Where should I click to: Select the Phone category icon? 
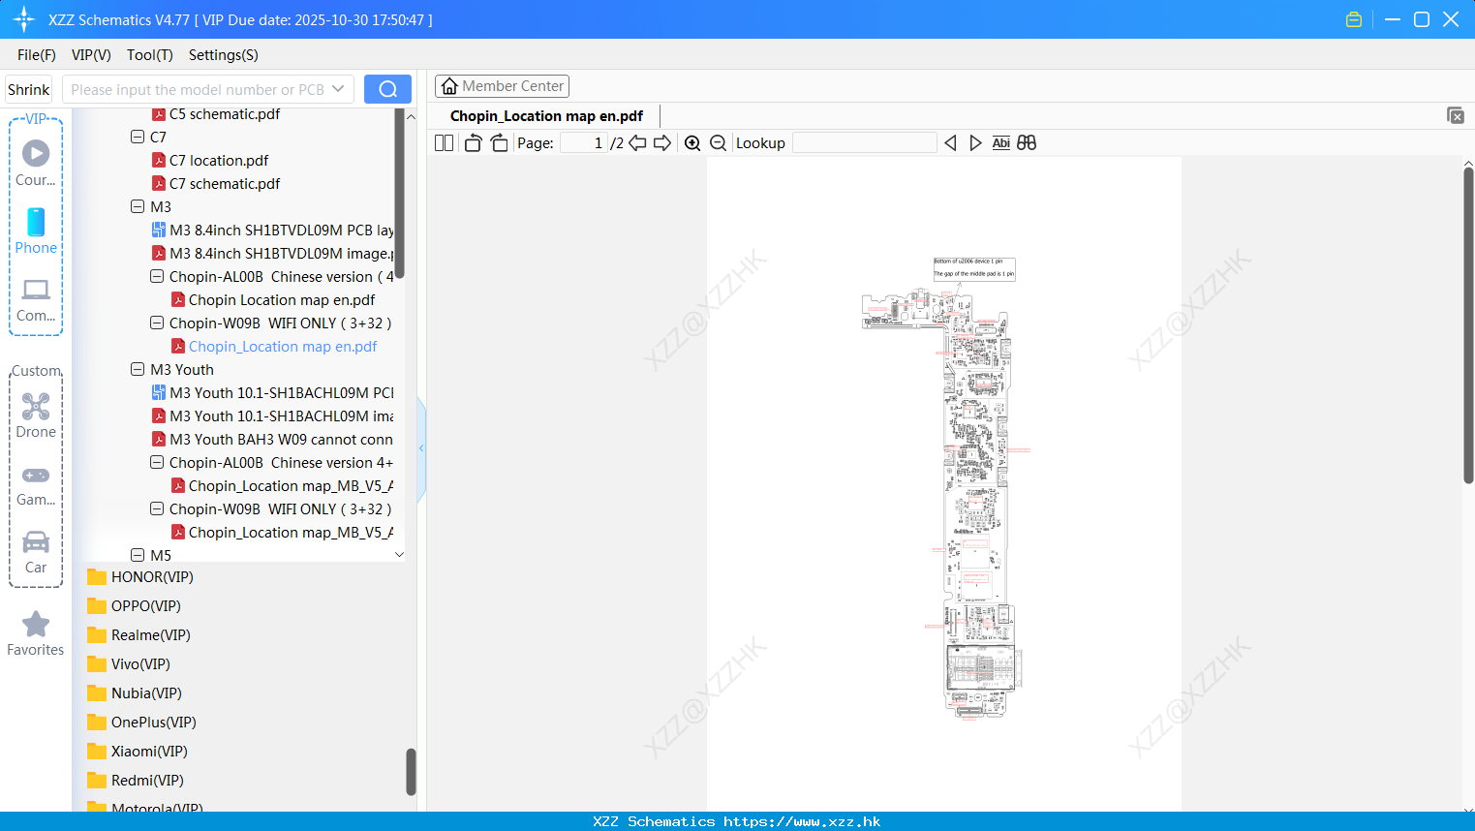point(36,231)
